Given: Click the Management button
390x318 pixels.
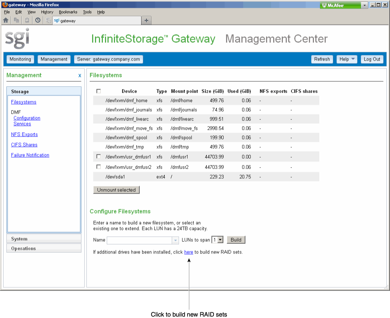Looking at the screenshot, I should [x=54, y=59].
